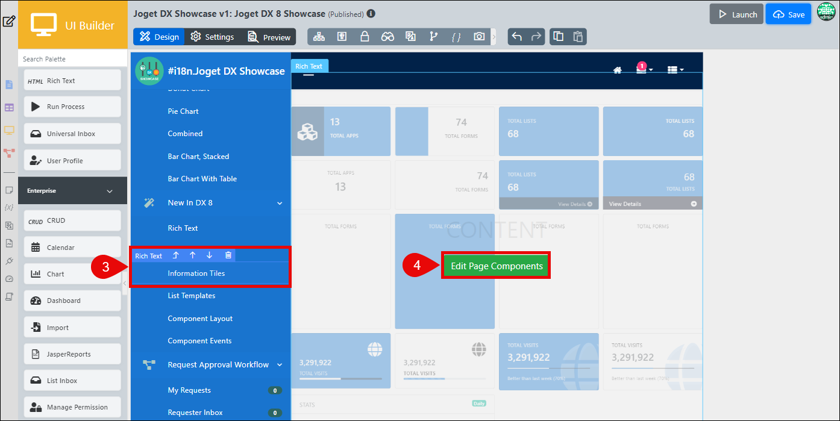Open the process builder flow icon in sidebar
Image resolution: width=840 pixels, height=421 pixels.
pyautogui.click(x=9, y=153)
